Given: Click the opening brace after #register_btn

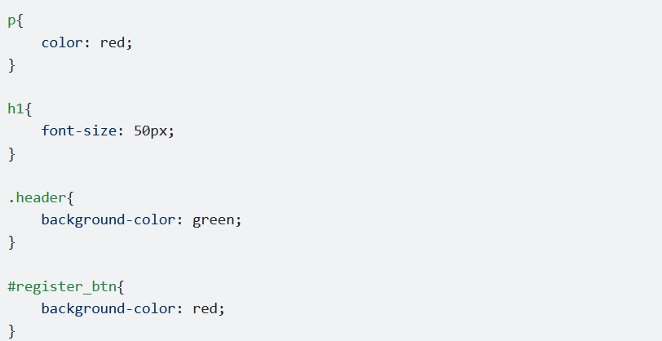Looking at the screenshot, I should (x=121, y=286).
